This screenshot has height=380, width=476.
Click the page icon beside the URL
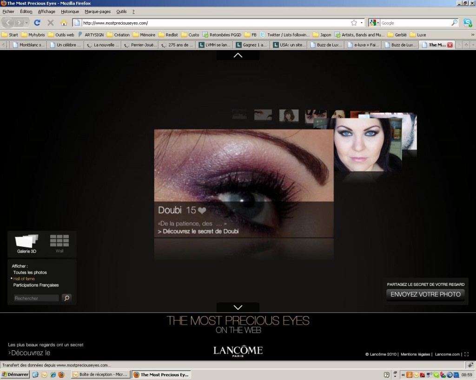pyautogui.click(x=78, y=23)
